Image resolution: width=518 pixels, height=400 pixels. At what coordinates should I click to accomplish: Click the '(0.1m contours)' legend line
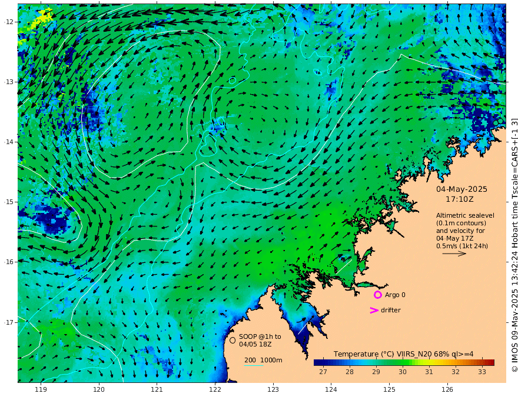461,223
